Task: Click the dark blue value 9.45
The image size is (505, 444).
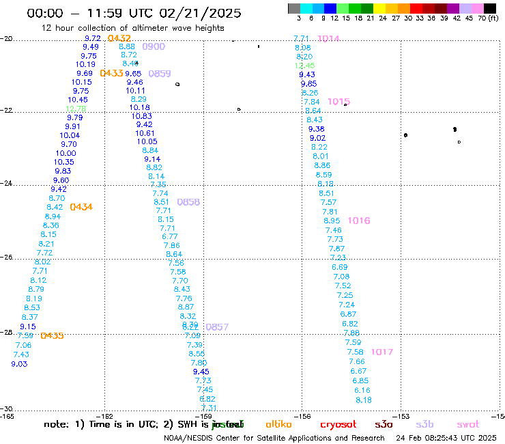Action: tap(201, 372)
